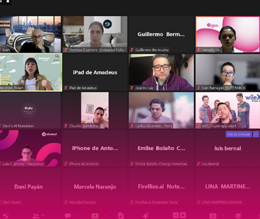Select Dani's AI Notetaker tl;dv tile
The image size is (260, 219).
[30, 110]
